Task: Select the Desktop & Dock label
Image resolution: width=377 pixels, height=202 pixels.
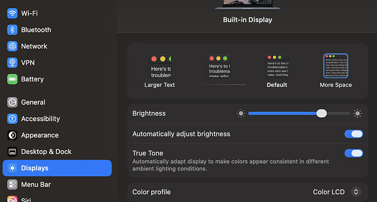Action: [46, 152]
